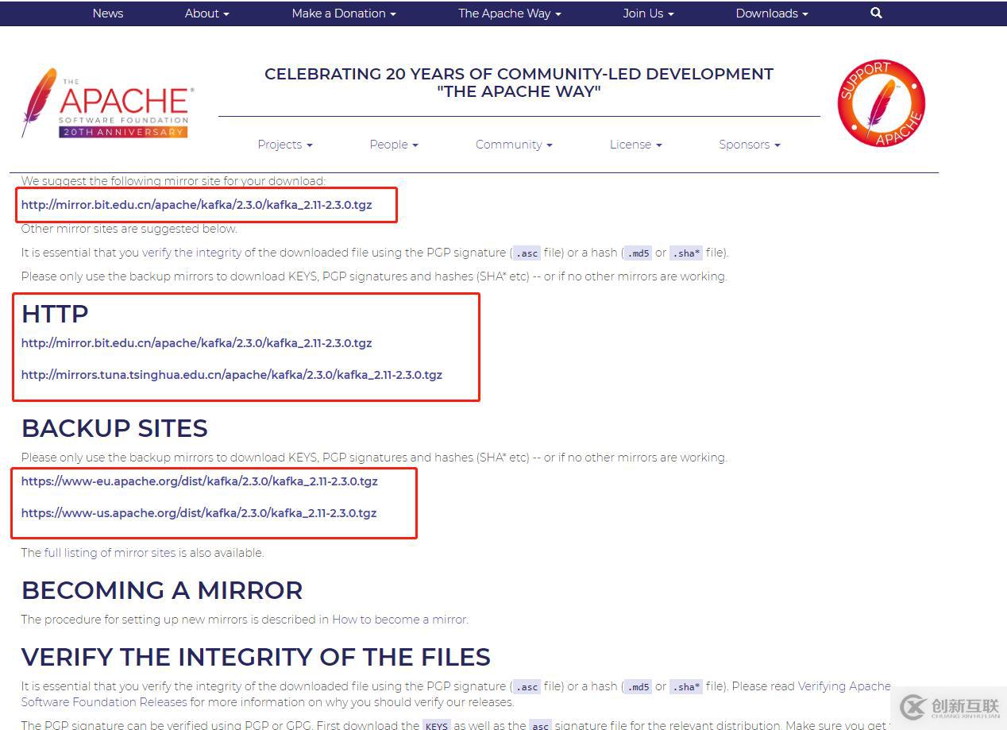Expand the Sponsors menu

[750, 145]
